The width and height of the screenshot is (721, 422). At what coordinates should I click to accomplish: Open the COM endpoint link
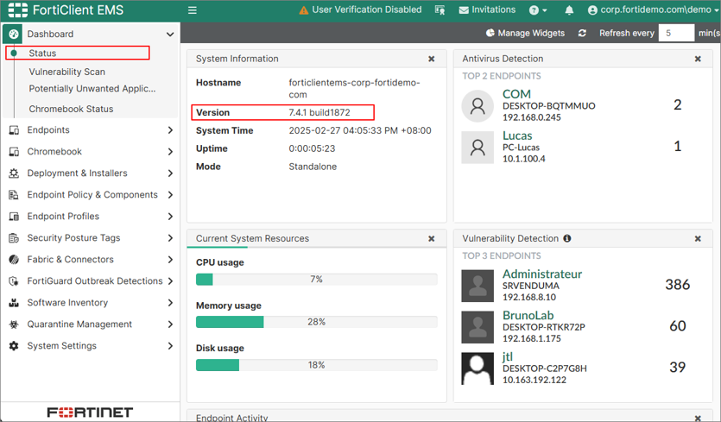516,94
